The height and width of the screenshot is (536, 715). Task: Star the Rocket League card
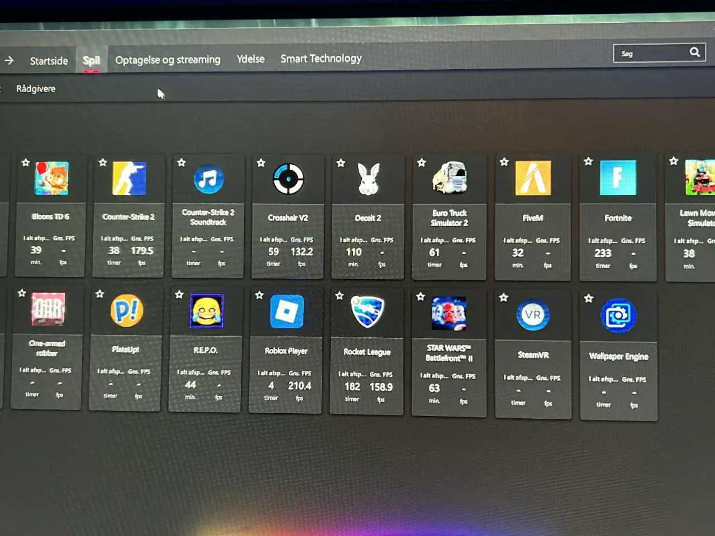click(x=340, y=295)
